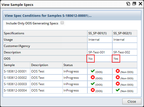This screenshot has height=107, width=144.
Task: Click red X for S-180612-00002 under SS_SP-002(1)
Action: coord(118,77)
